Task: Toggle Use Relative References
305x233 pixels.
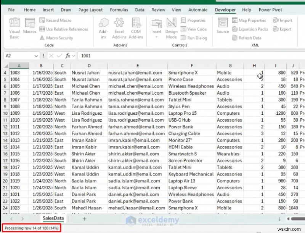Action: (x=64, y=29)
